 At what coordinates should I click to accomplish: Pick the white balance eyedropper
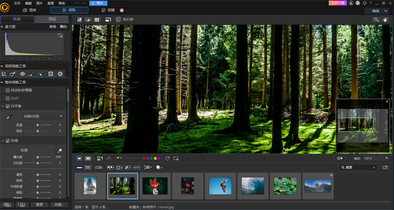(x=8, y=116)
